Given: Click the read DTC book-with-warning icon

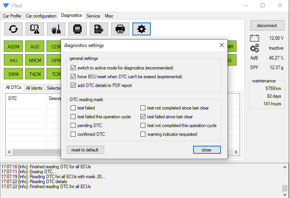Looking at the screenshot, I should (35, 29).
